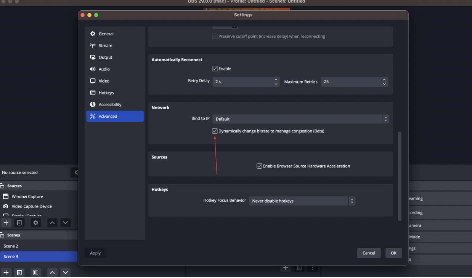Click the Start Recording button in OBS
Image resolution: width=472 pixels, height=278 pixels.
[x=440, y=212]
